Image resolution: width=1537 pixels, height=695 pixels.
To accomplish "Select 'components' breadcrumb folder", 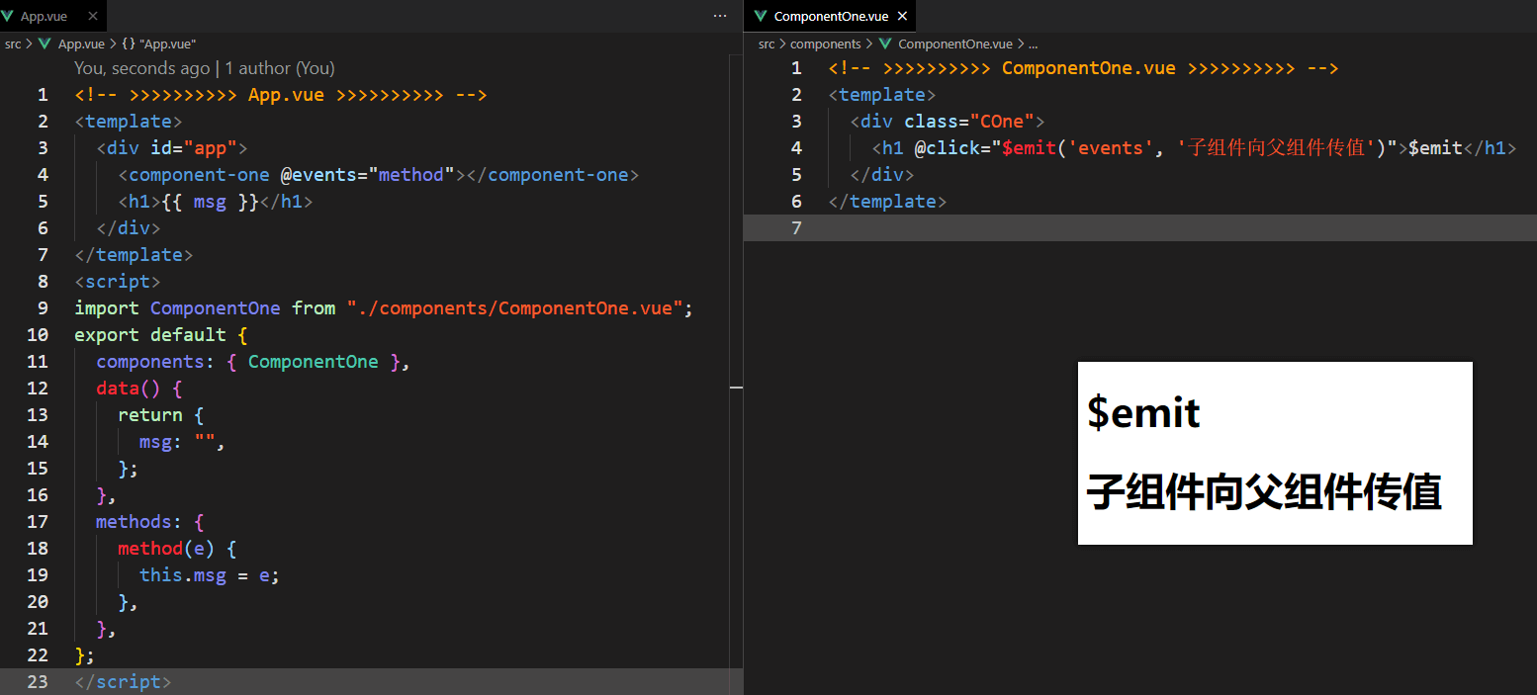I will point(826,43).
